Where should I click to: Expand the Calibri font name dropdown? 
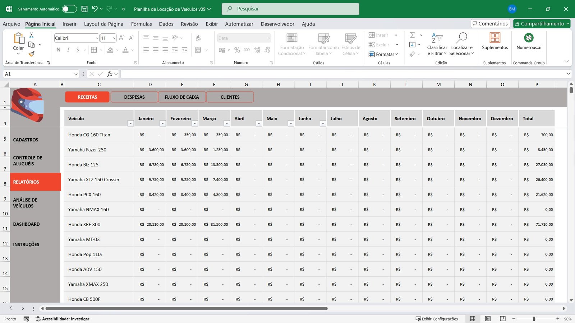97,38
